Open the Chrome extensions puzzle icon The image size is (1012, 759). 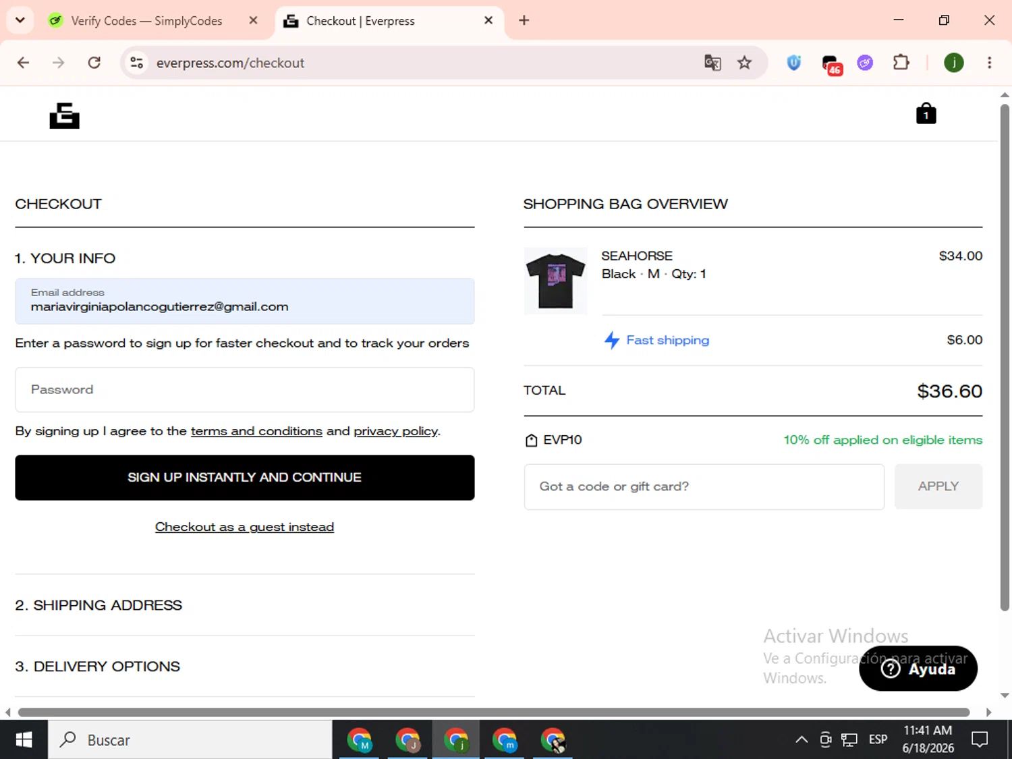click(901, 63)
